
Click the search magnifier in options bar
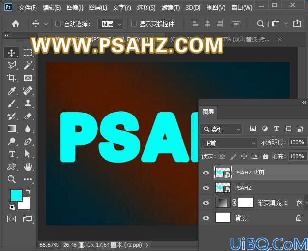(260, 24)
